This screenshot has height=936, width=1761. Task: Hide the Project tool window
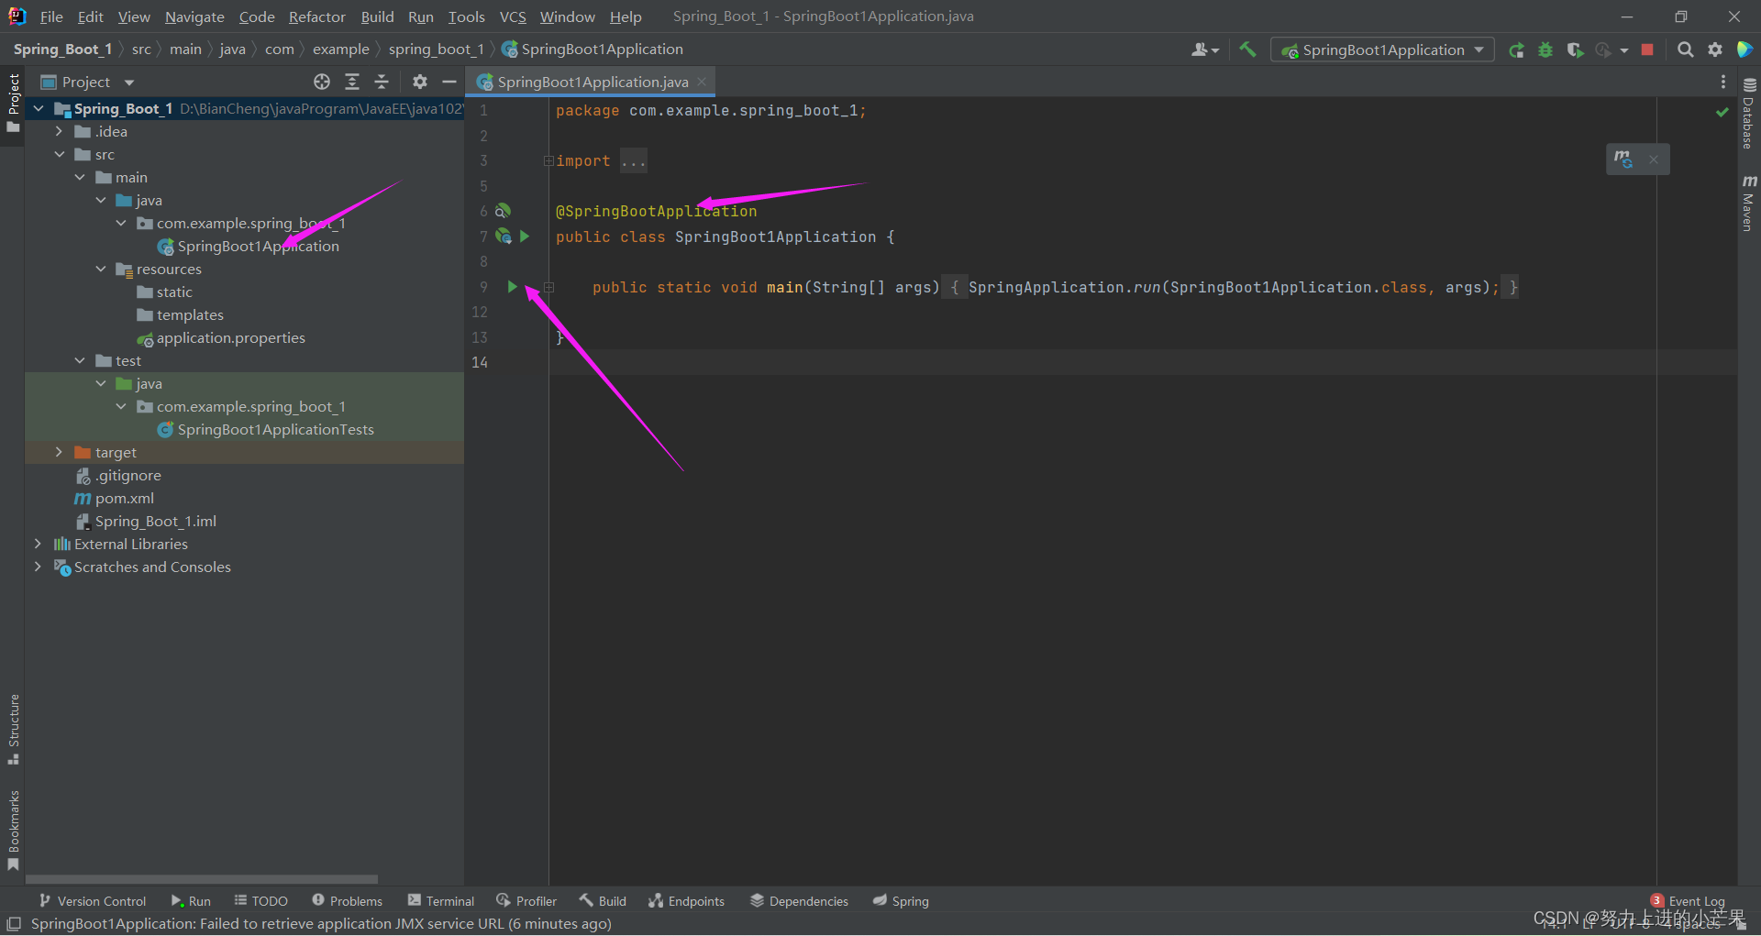[x=449, y=83]
